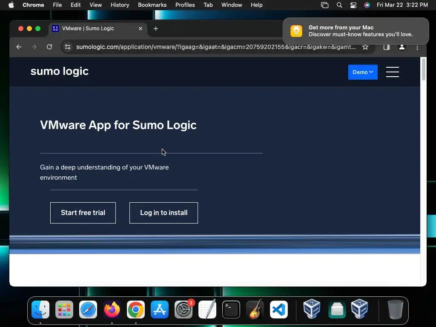Open TextEdit from the Dock
Screen dimensions: 436x327
[207, 310]
